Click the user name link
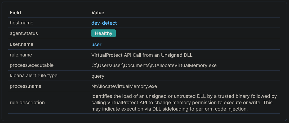The image size is (289, 123). (x=96, y=45)
